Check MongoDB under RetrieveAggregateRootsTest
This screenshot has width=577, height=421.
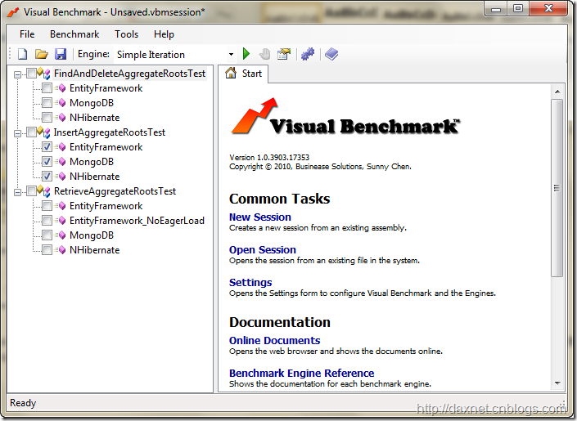click(47, 235)
